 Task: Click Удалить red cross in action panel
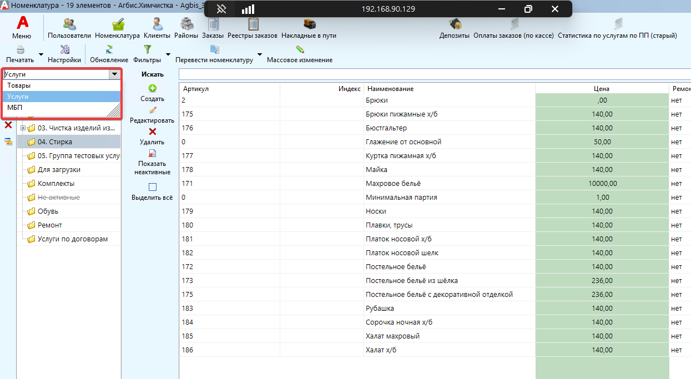[x=153, y=132]
